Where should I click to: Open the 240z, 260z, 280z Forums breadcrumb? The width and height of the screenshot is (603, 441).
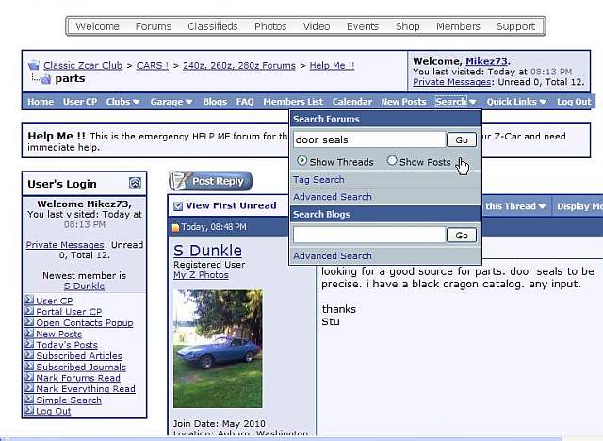click(x=238, y=65)
